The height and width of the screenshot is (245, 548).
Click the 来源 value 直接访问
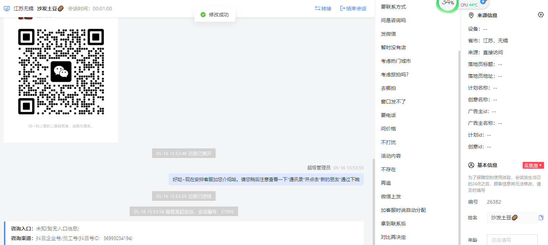493,52
